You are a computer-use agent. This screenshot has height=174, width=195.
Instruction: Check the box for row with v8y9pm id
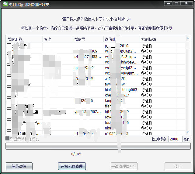coord(9,73)
